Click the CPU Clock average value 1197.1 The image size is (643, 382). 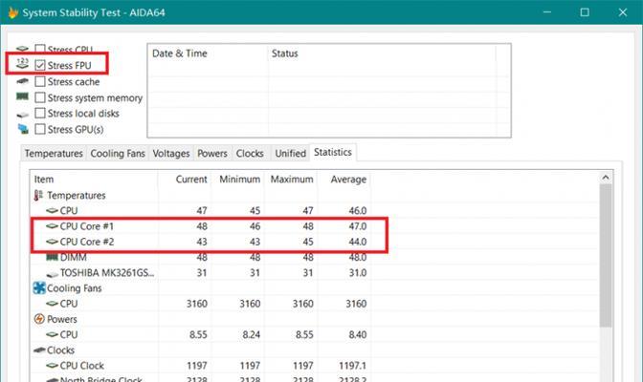[x=352, y=365]
